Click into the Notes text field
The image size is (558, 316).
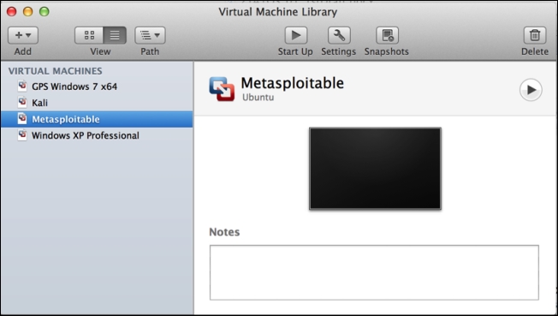pos(374,272)
